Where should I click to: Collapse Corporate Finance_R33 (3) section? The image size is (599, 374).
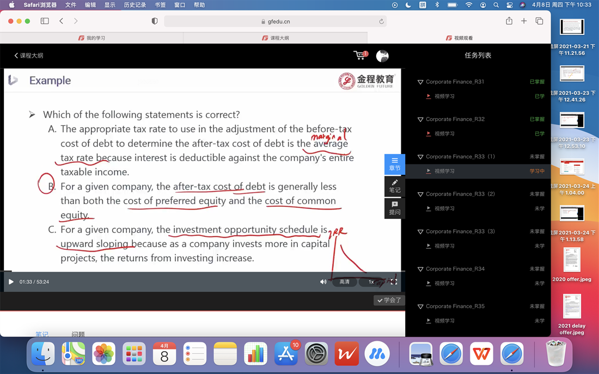[x=420, y=232]
